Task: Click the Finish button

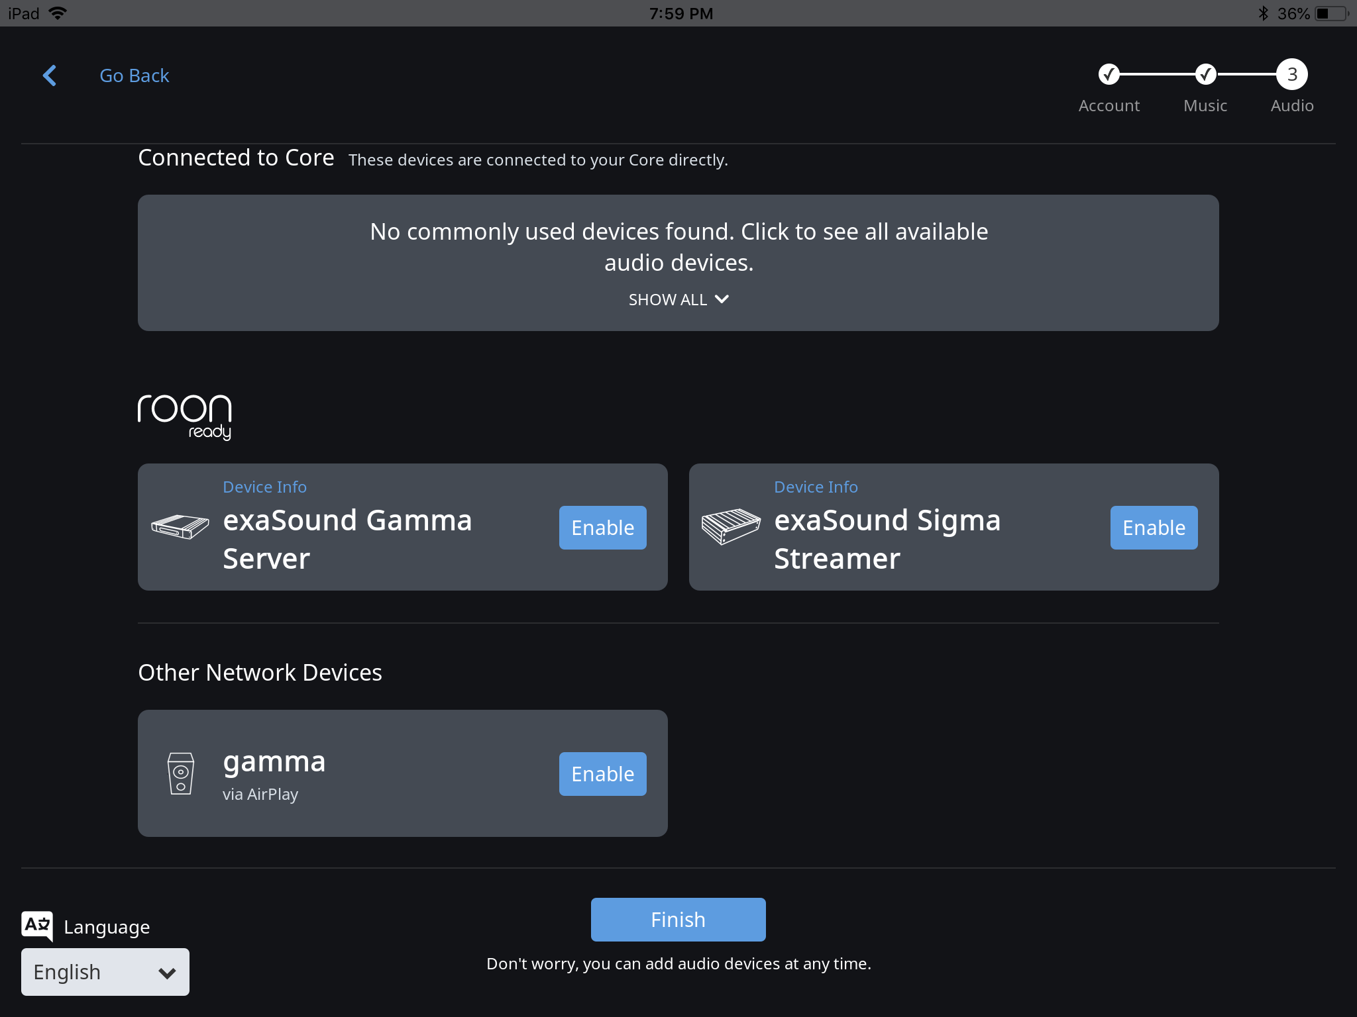Action: pos(678,920)
